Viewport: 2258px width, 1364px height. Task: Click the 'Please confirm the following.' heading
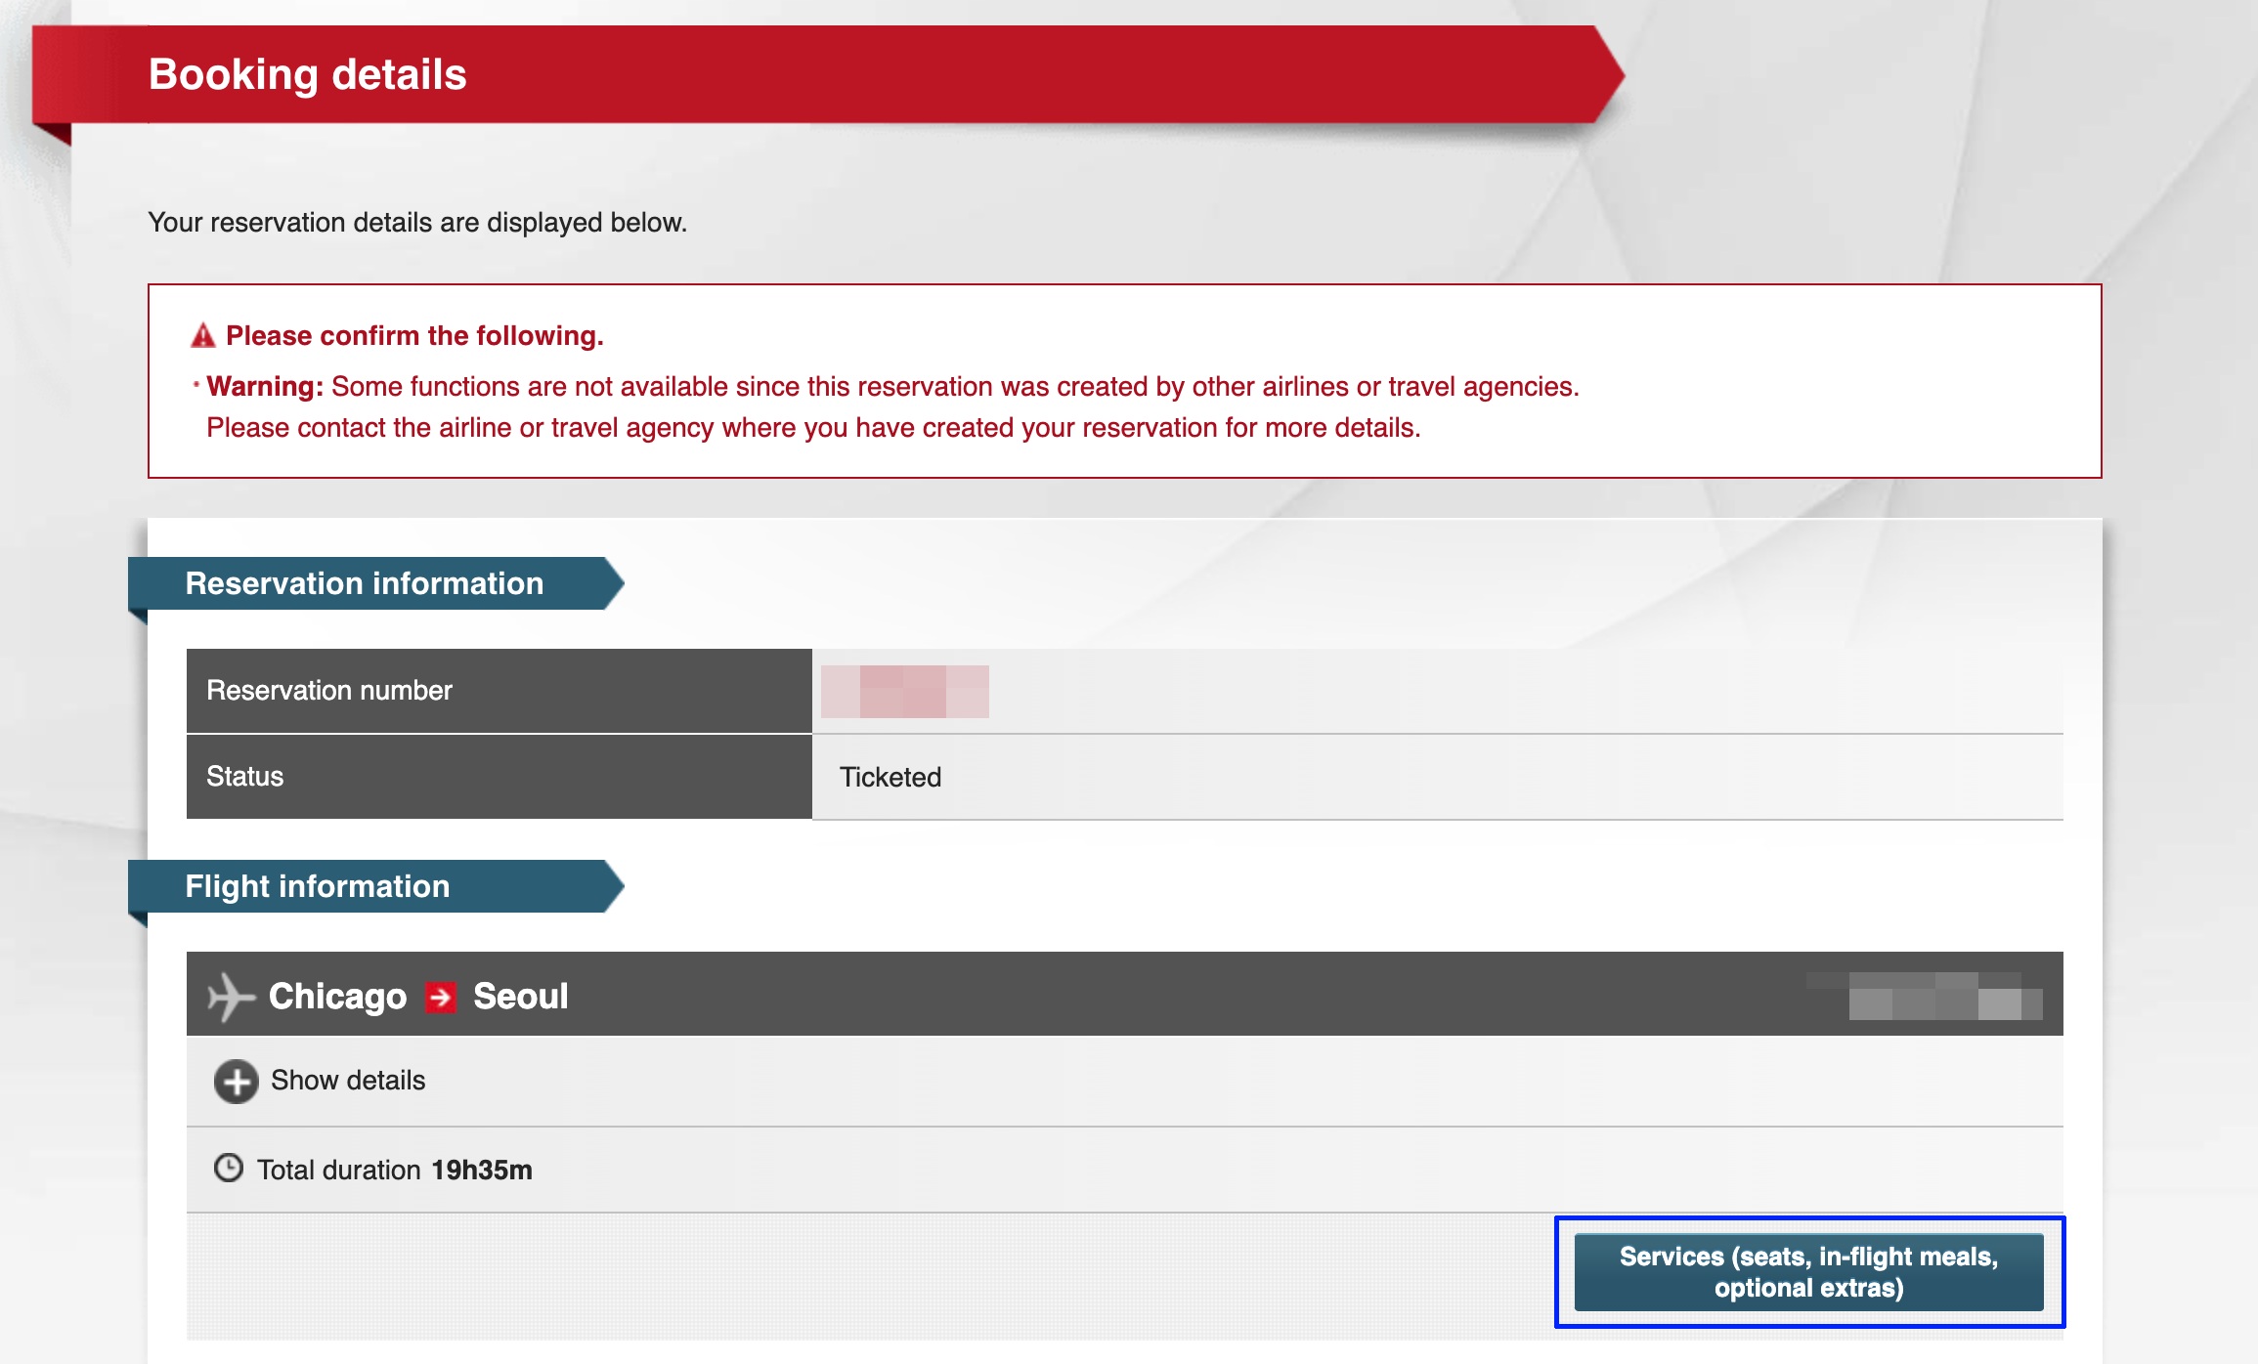pos(414,336)
